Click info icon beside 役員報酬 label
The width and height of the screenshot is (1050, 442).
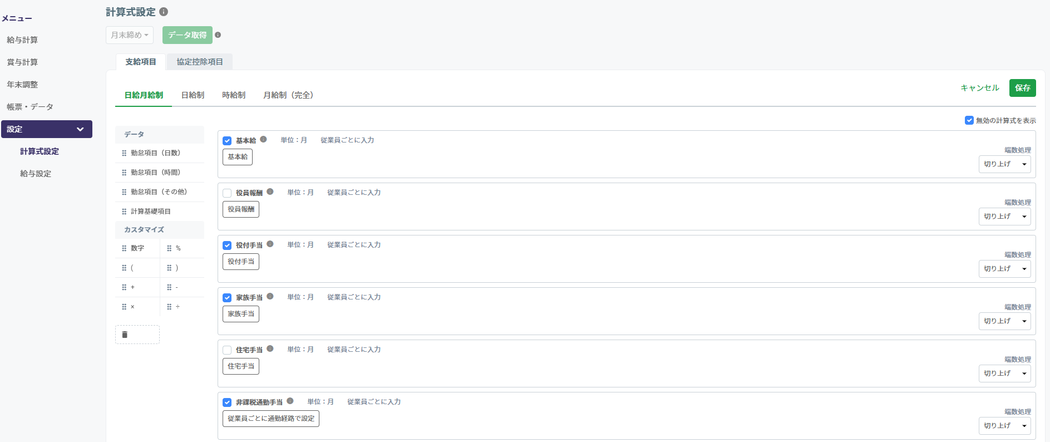coord(270,192)
